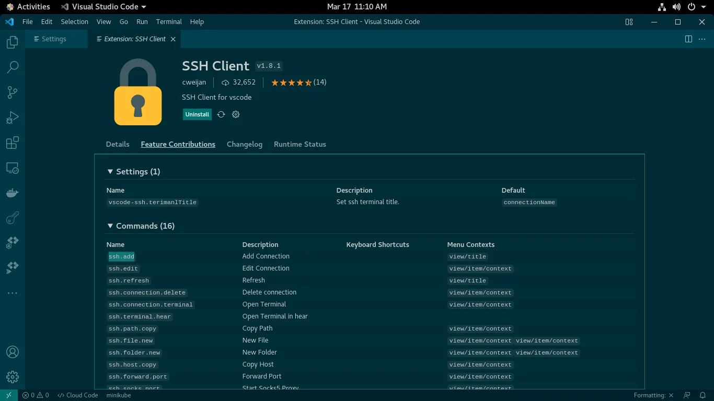Open the system network status icon
This screenshot has height=401, width=714.
(x=662, y=7)
